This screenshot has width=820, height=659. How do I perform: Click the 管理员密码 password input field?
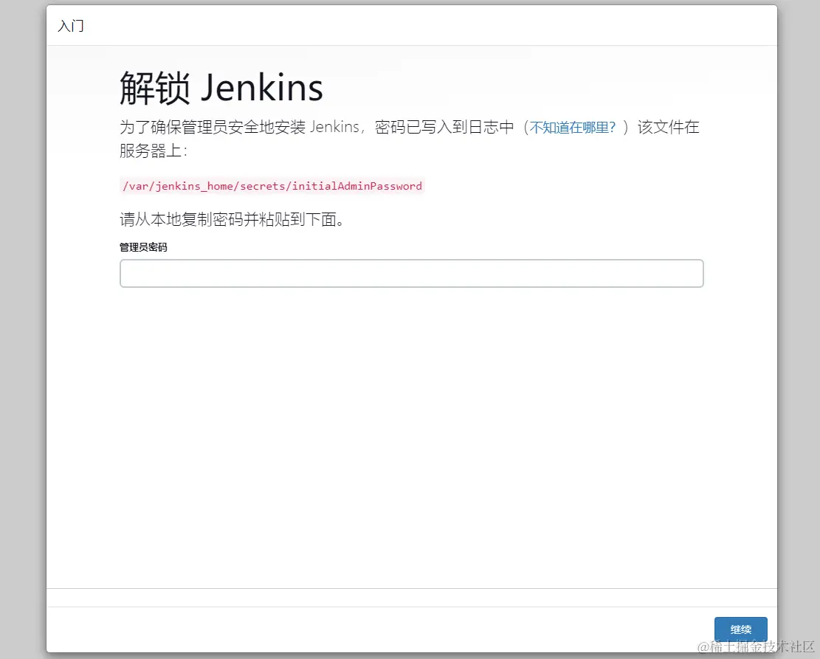[x=412, y=273]
